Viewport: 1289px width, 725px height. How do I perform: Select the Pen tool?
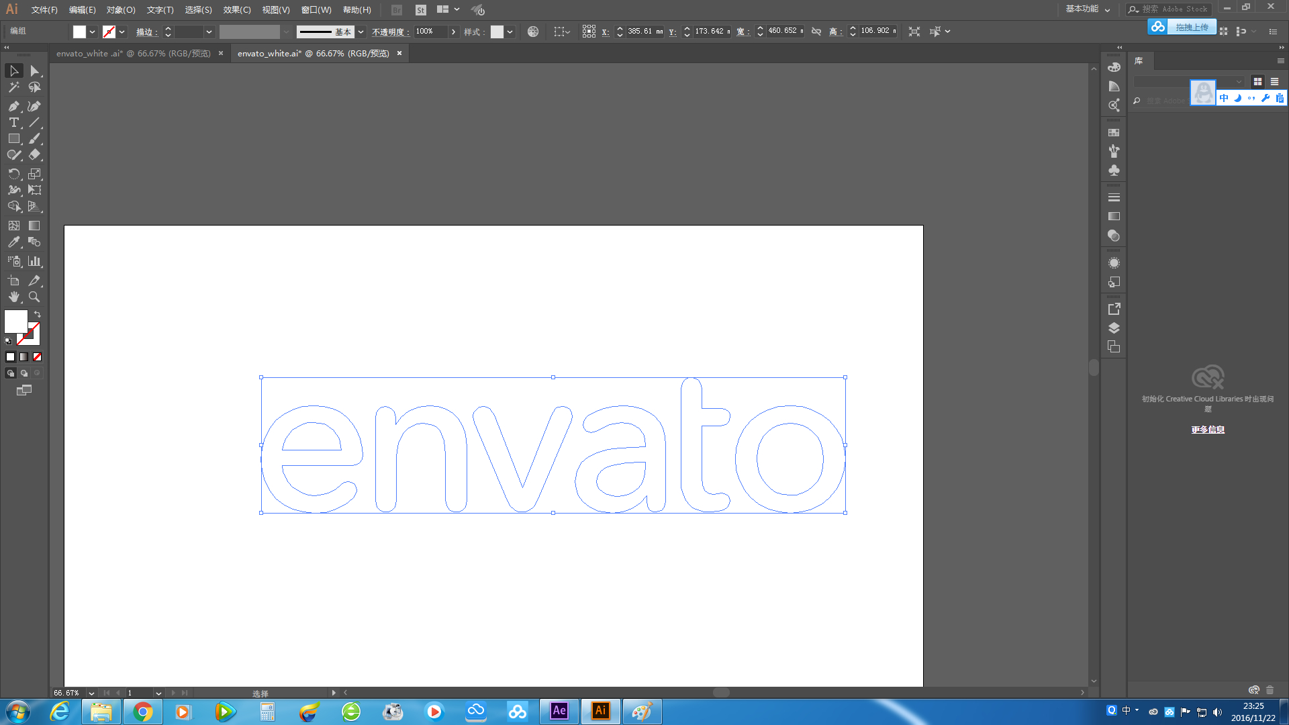point(14,106)
